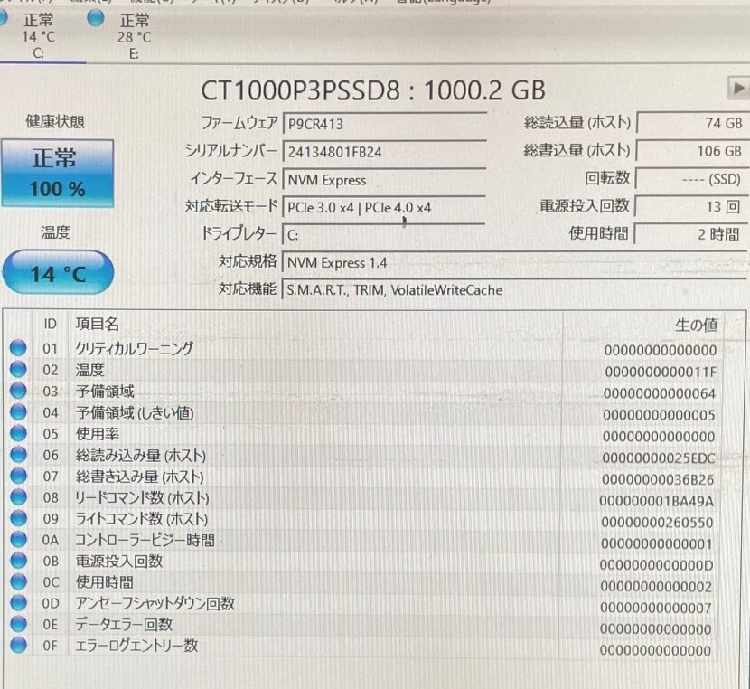
Task: Click status icon for row 05 使用率
Action: click(18, 433)
